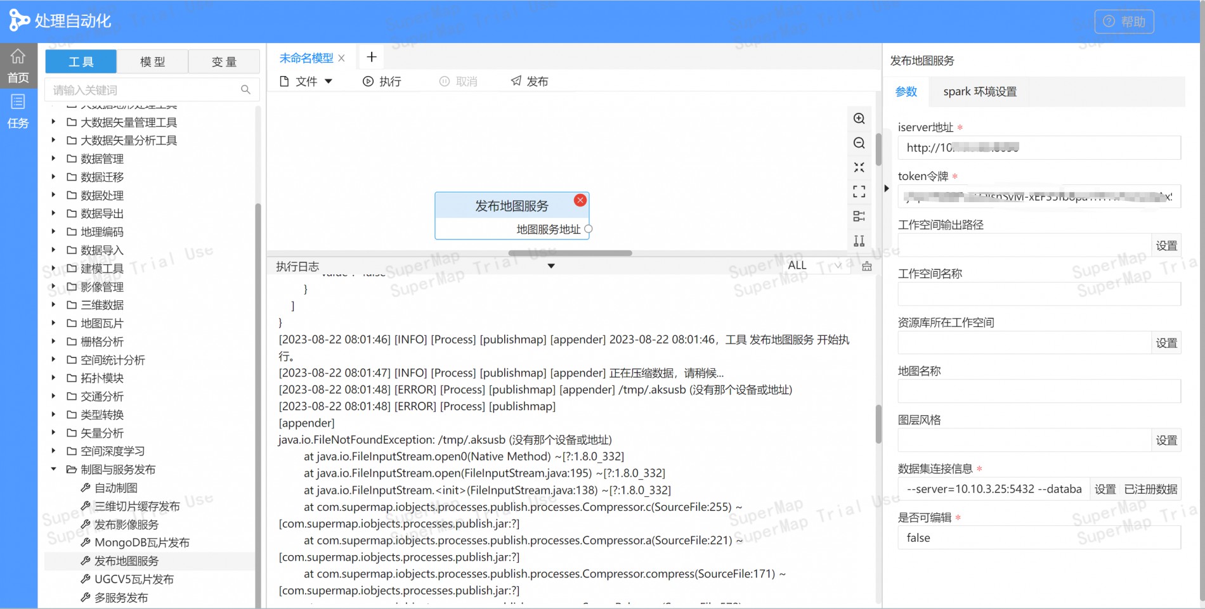This screenshot has width=1205, height=609.
Task: Click zoom in icon on canvas toolbar
Action: point(859,119)
